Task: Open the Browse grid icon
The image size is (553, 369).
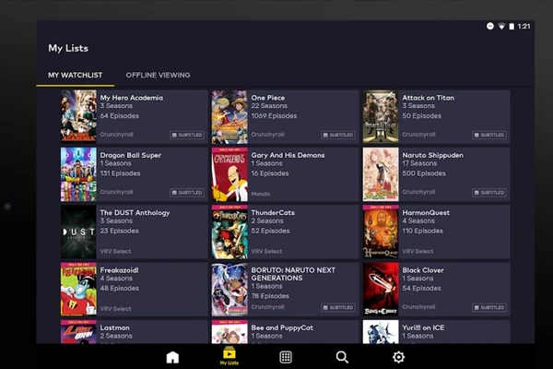Action: 286,357
